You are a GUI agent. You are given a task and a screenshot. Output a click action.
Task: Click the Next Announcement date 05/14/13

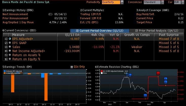pyautogui.click(x=60, y=14)
